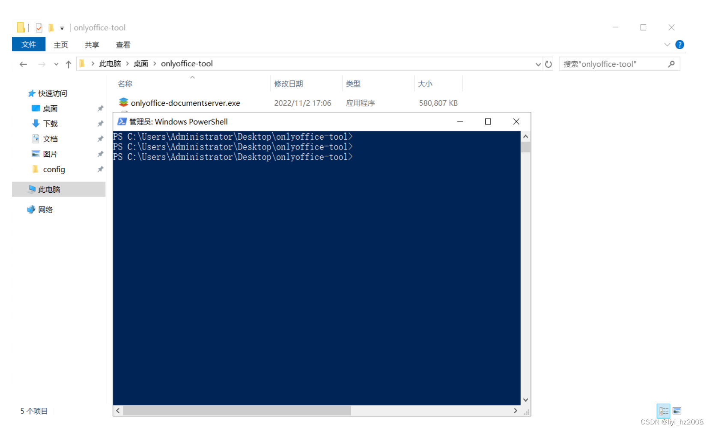The width and height of the screenshot is (710, 430).
Task: Click the 2022/11/2 17:06 date cell
Action: pyautogui.click(x=303, y=103)
